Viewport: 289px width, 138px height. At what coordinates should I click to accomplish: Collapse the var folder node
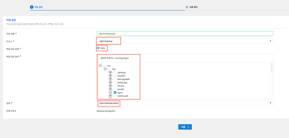coord(100,66)
